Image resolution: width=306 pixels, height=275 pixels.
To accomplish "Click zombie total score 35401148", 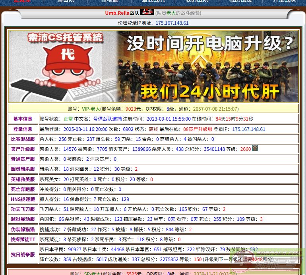I will click(x=215, y=149).
